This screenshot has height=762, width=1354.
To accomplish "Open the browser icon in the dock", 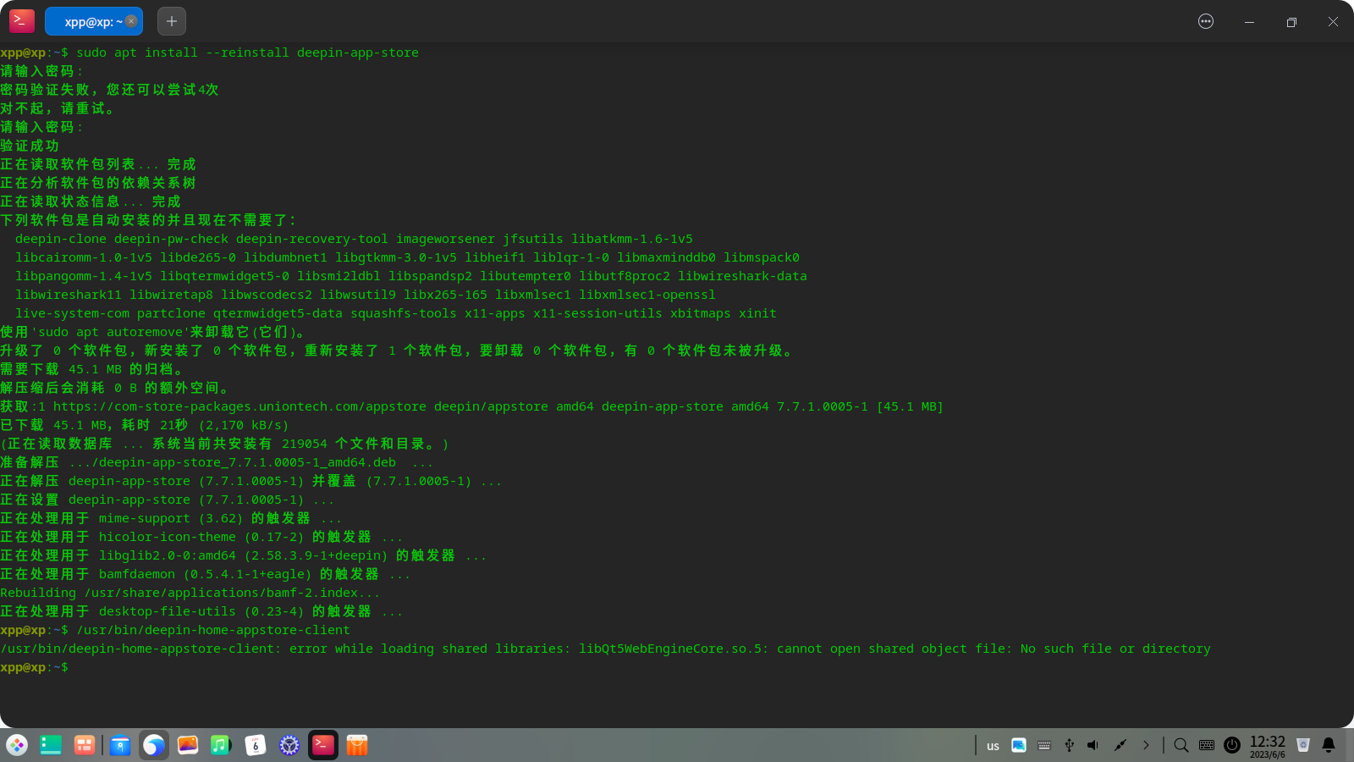I will click(154, 745).
